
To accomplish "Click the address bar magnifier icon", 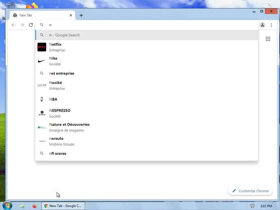I will [x=42, y=25].
